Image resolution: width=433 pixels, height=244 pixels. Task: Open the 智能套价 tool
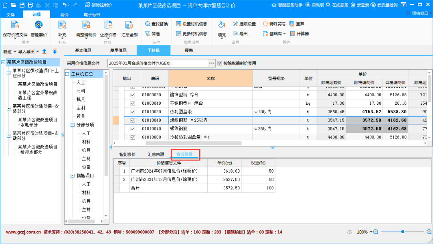pyautogui.click(x=38, y=26)
